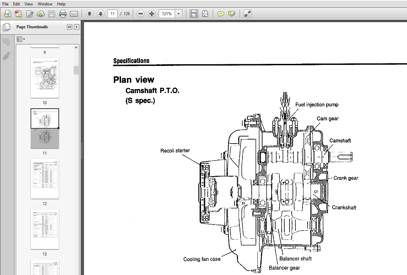The height and width of the screenshot is (275, 407).
Task: Click the thumbnails scrollbar up arrow
Action: (x=76, y=47)
